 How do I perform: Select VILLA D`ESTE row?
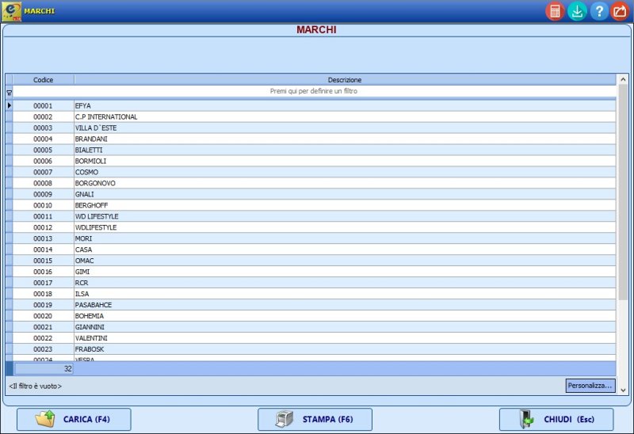(314, 128)
